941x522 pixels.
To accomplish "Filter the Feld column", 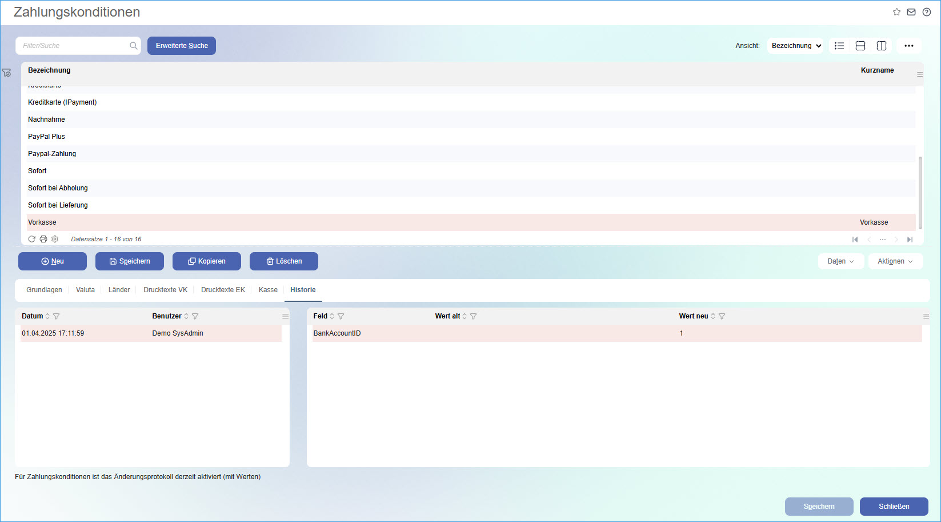I will [x=341, y=316].
